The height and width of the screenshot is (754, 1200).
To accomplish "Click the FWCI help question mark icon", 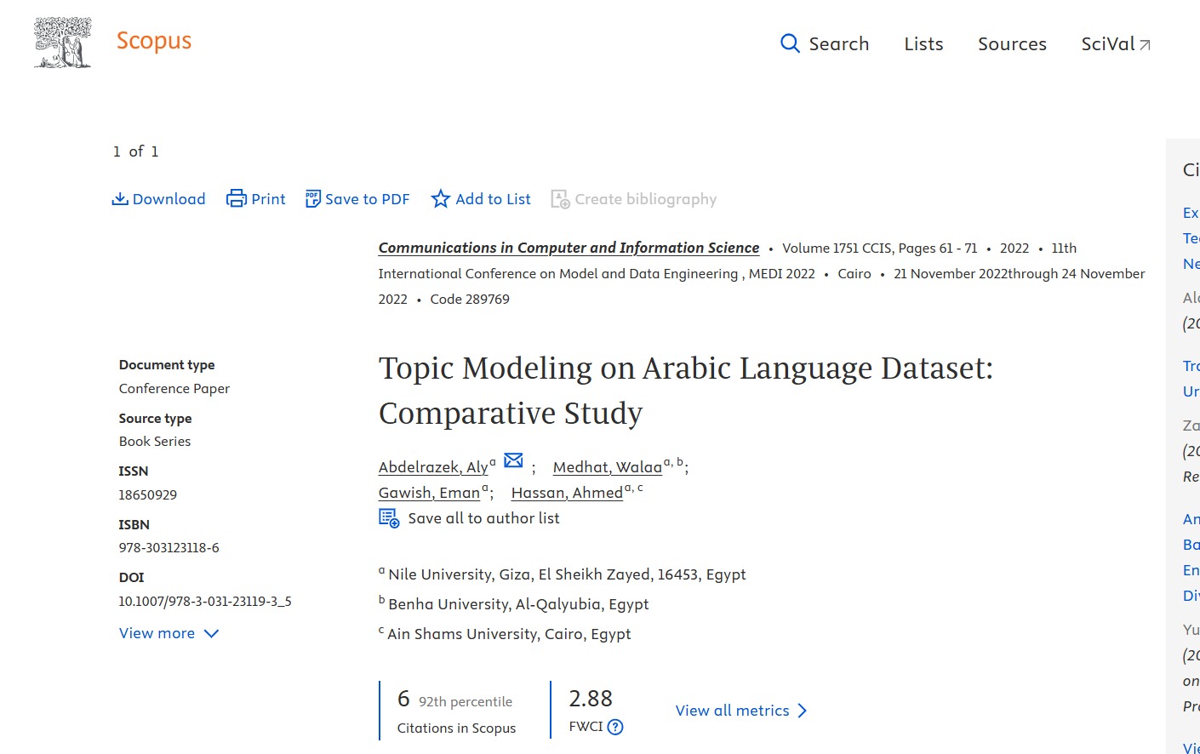I will [615, 727].
